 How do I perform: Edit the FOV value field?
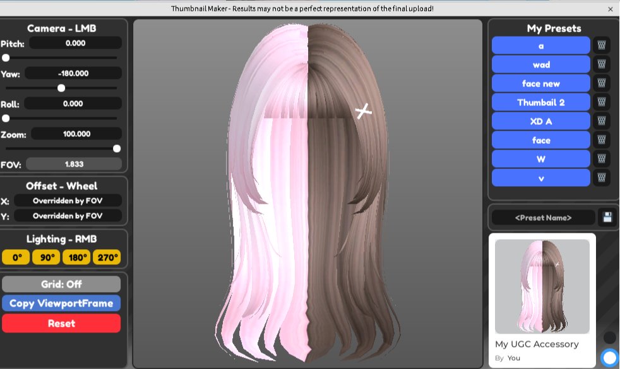(74, 164)
